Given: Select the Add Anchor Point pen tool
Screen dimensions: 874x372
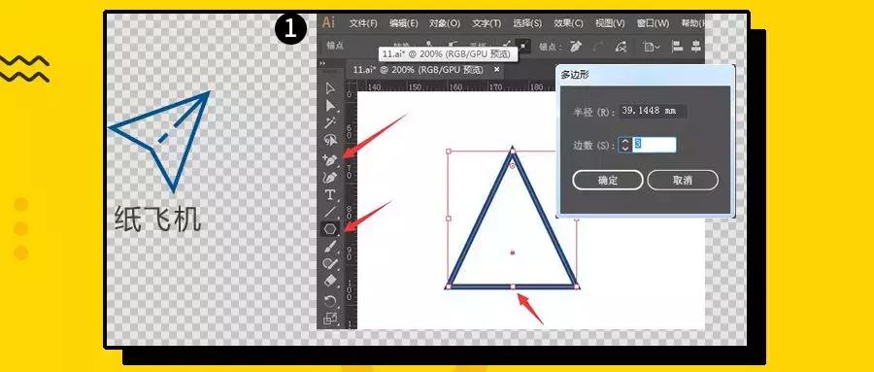Looking at the screenshot, I should 330,159.
